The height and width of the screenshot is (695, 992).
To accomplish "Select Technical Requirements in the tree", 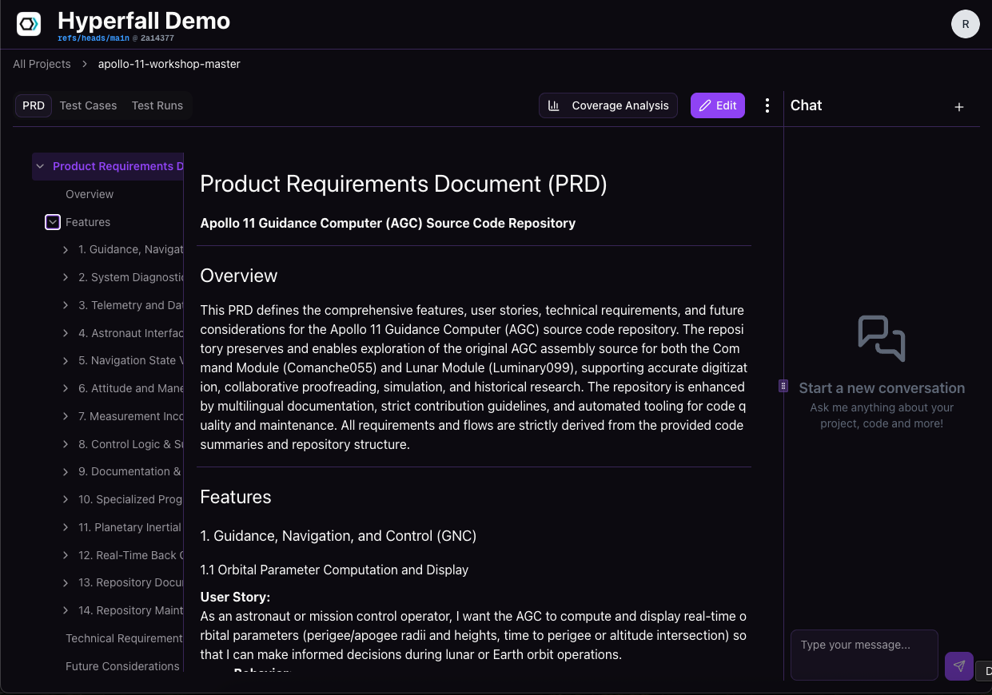I will (x=124, y=638).
